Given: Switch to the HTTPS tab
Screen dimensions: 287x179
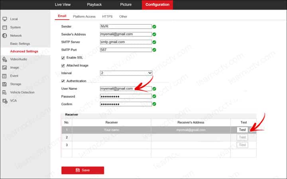Looking at the screenshot, I should (x=107, y=17).
